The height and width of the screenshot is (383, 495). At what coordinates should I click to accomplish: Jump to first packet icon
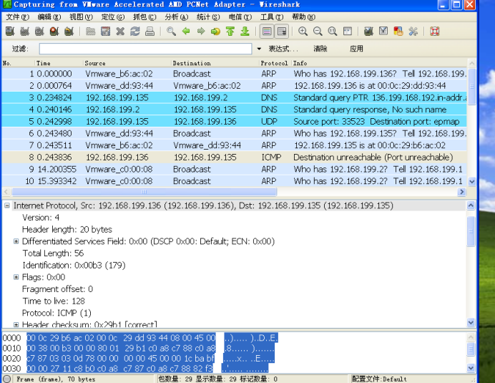coord(230,31)
